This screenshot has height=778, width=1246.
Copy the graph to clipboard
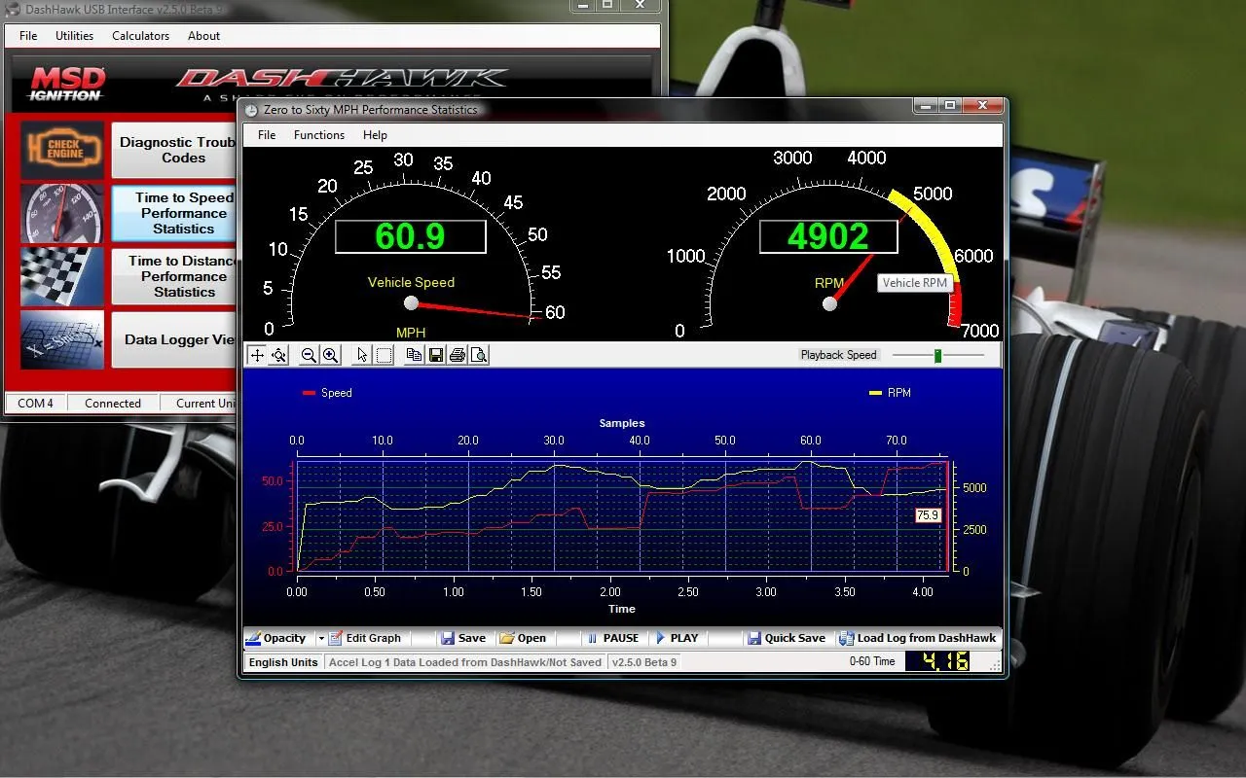[x=414, y=355]
